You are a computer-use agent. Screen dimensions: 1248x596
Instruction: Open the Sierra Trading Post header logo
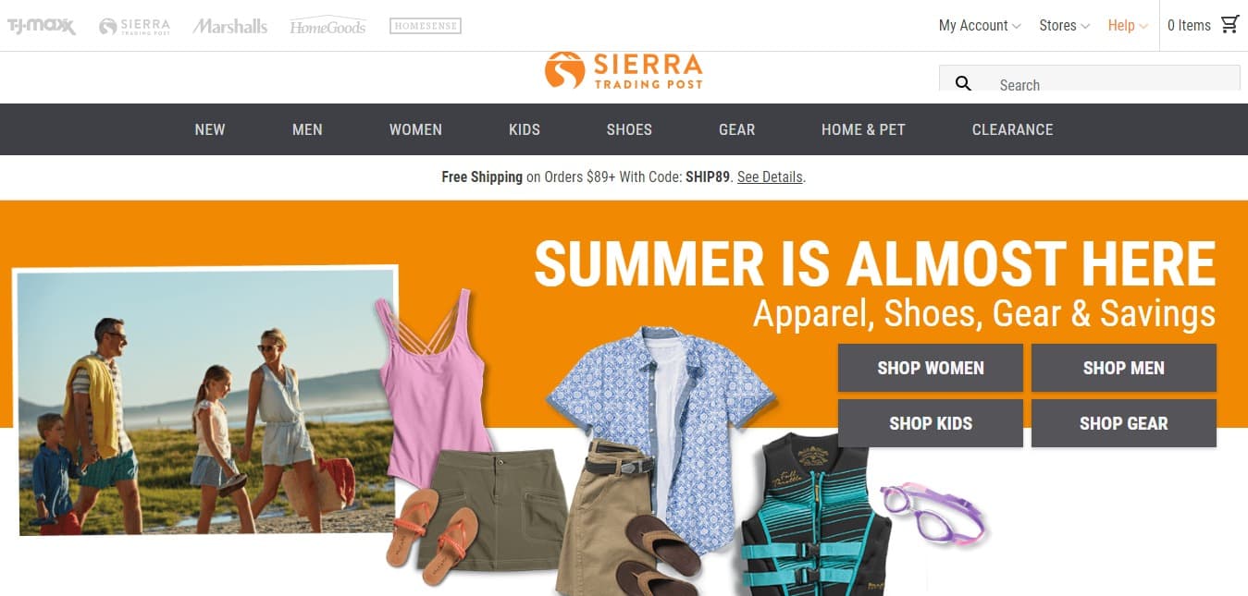click(624, 71)
